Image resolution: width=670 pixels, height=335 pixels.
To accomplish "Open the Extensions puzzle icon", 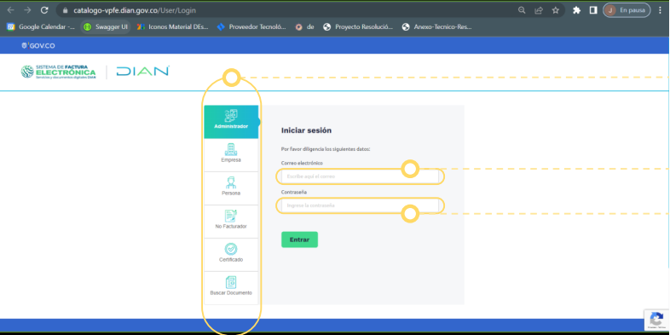I will (576, 10).
